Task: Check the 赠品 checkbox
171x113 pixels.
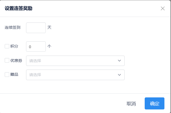Action: point(7,74)
